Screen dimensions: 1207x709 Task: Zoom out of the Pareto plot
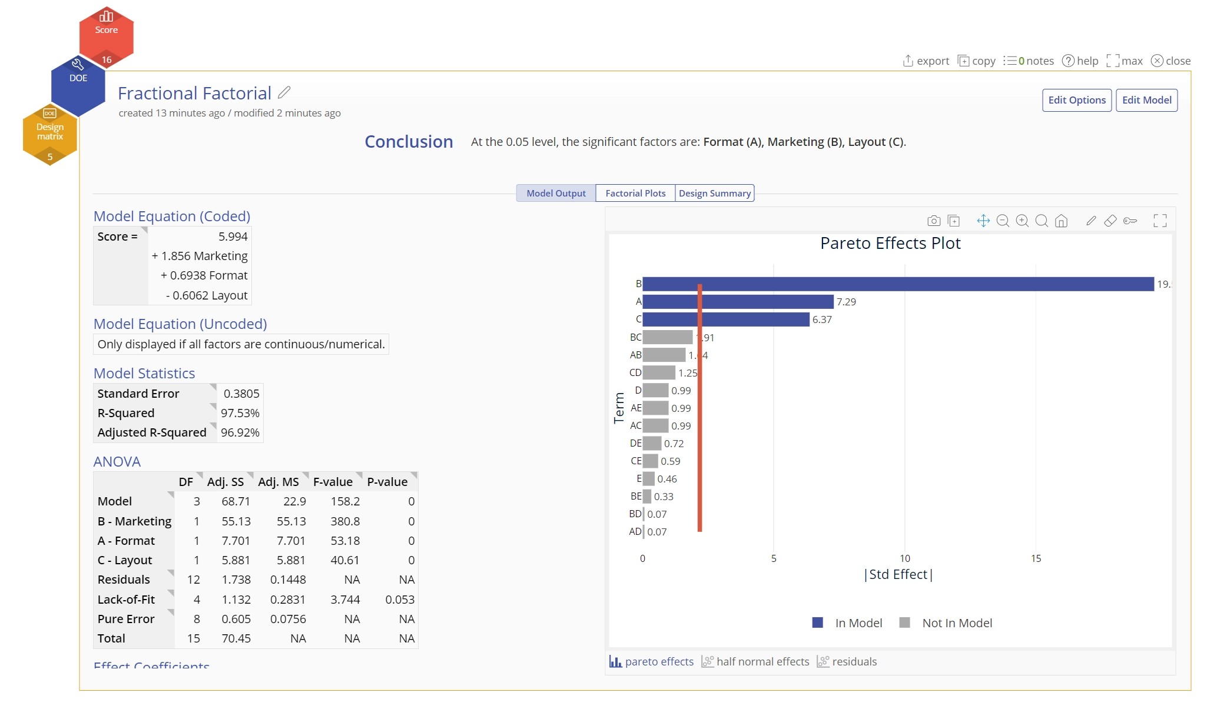pos(1003,221)
